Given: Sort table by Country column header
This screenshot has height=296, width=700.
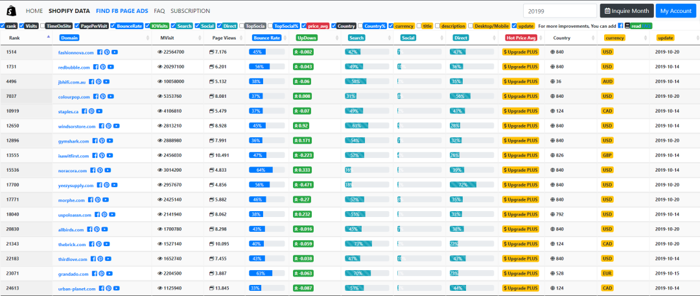Looking at the screenshot, I should tap(571, 38).
